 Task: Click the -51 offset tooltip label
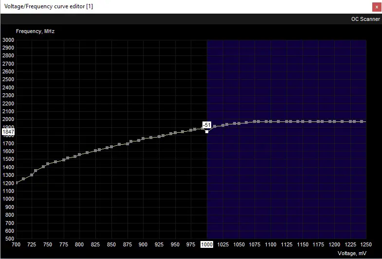point(207,125)
